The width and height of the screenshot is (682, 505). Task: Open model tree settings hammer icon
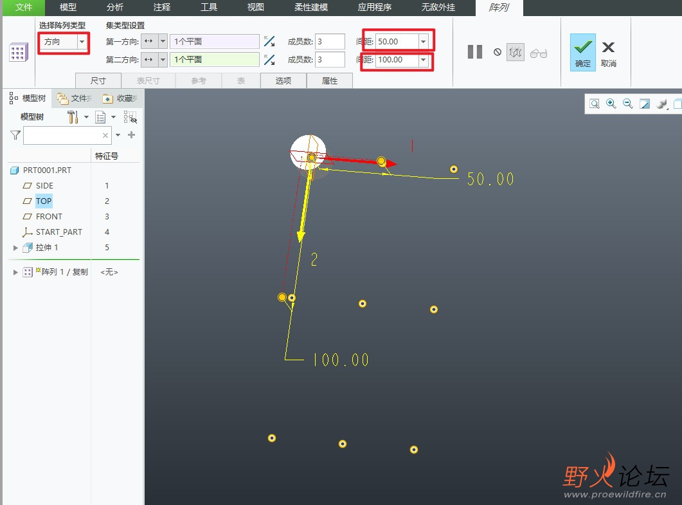tap(73, 116)
